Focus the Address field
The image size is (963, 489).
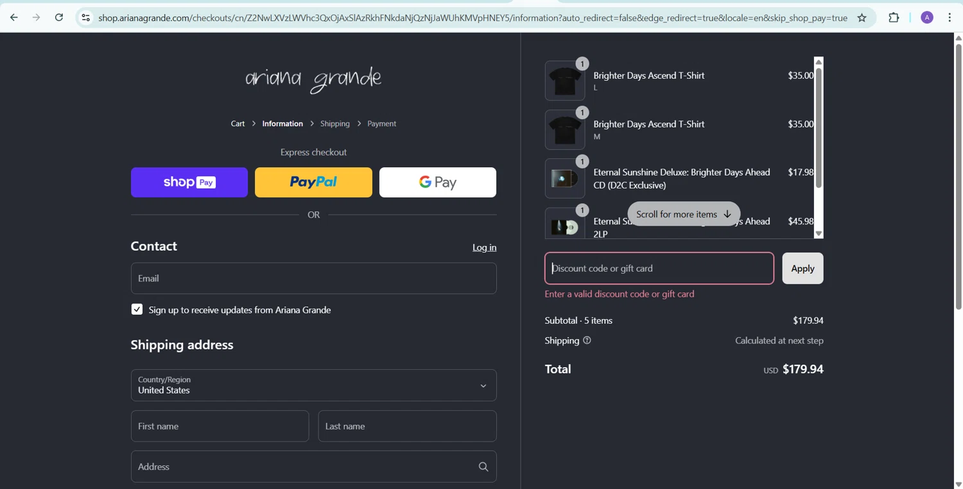[x=313, y=467]
